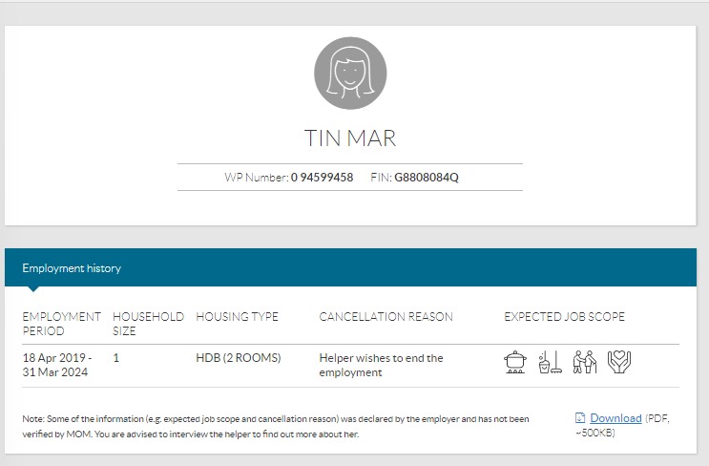Click the FIN value G8808084Q
Image resolution: width=709 pixels, height=466 pixels.
pyautogui.click(x=427, y=178)
